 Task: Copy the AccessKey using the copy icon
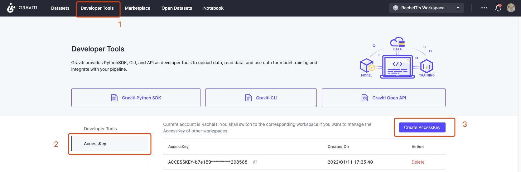coord(255,162)
